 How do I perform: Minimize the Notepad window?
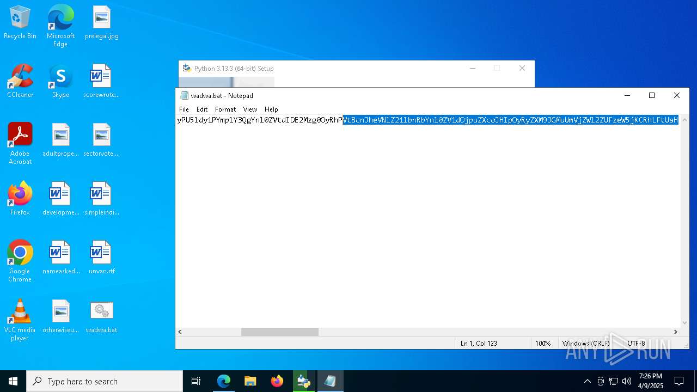pyautogui.click(x=627, y=95)
